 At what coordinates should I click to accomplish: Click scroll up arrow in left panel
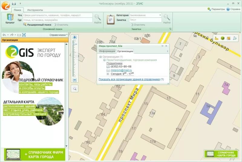coord(66,44)
